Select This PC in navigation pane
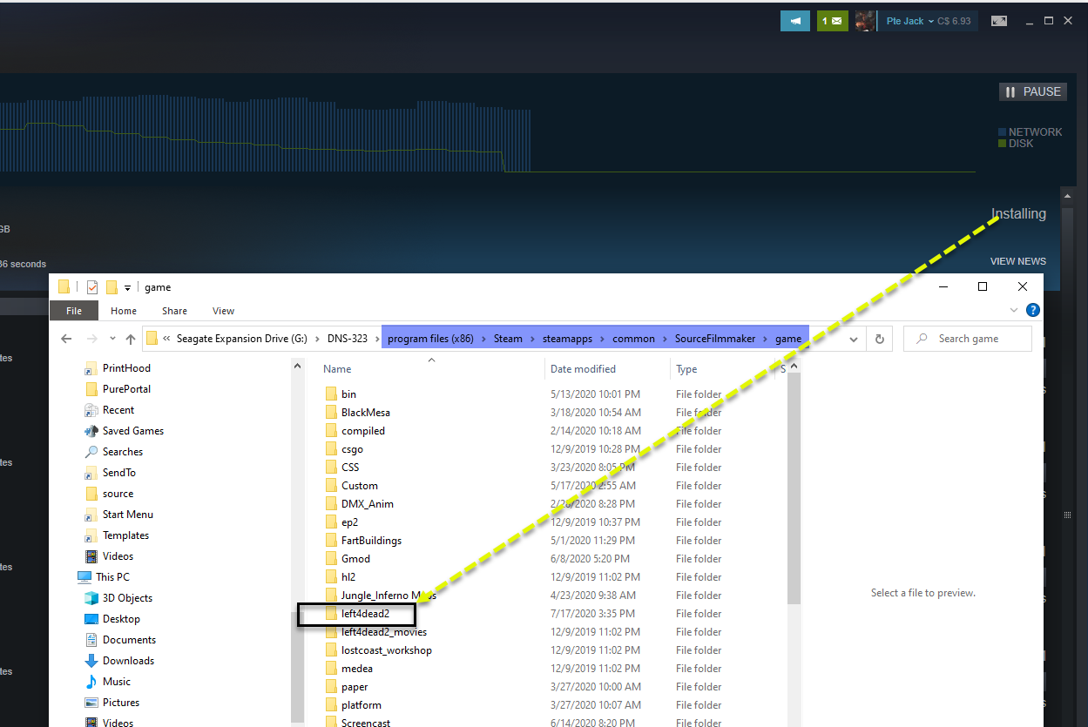This screenshot has height=727, width=1088. (x=112, y=577)
